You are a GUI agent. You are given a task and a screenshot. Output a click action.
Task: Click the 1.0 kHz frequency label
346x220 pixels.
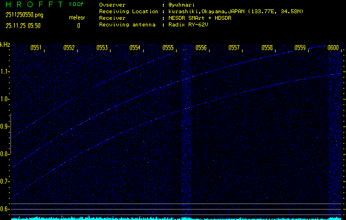coord(5,99)
